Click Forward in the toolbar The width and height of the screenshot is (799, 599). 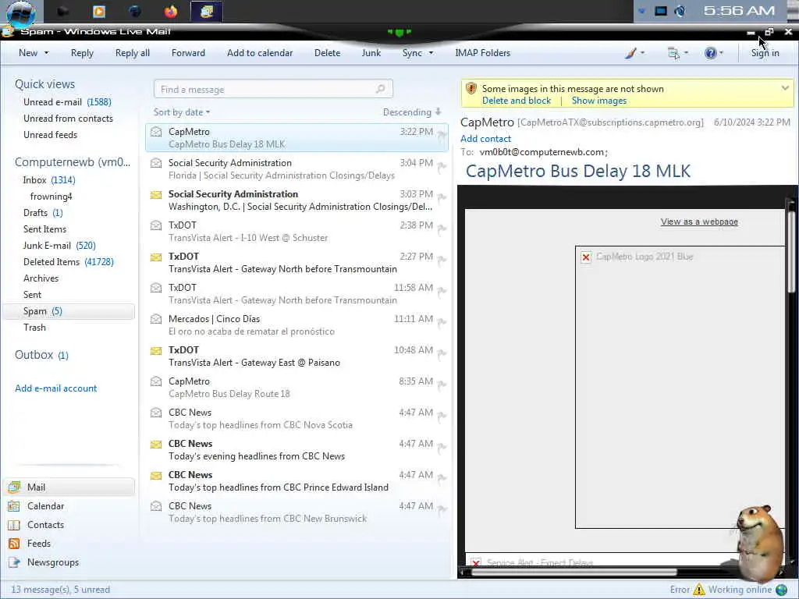tap(188, 53)
